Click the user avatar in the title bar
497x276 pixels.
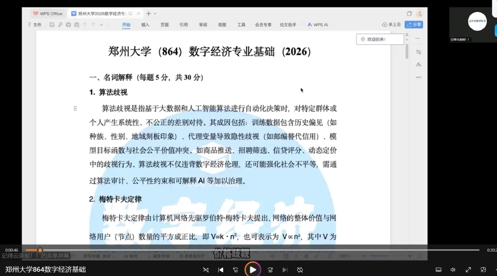[420, 14]
